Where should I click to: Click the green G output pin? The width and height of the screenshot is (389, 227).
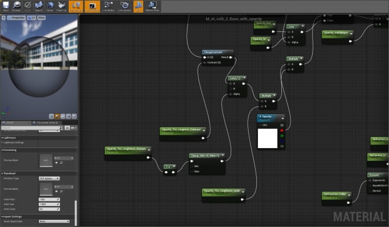coord(282,136)
